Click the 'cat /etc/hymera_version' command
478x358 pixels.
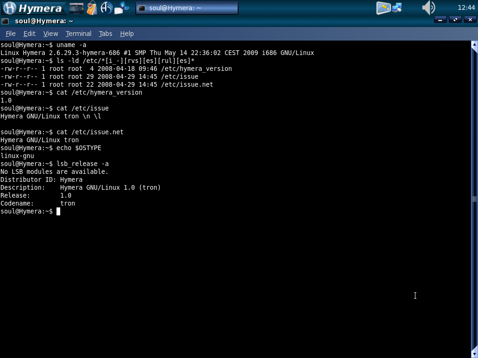[99, 93]
